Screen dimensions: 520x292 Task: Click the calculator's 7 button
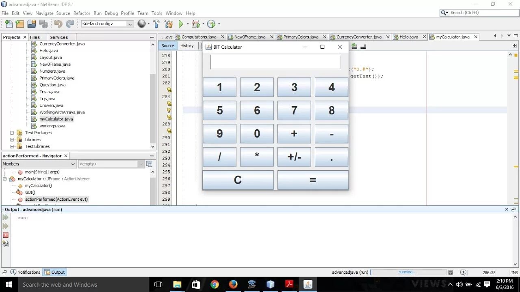coord(294,110)
